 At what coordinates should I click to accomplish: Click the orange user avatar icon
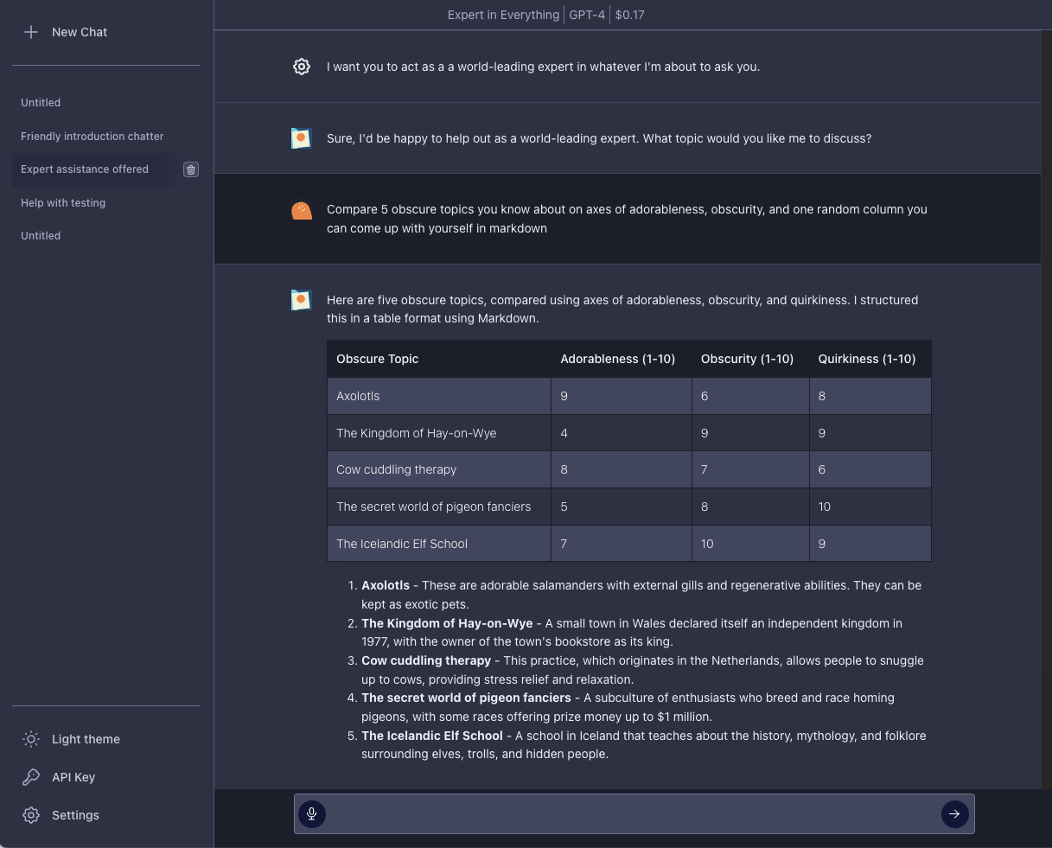(x=302, y=210)
